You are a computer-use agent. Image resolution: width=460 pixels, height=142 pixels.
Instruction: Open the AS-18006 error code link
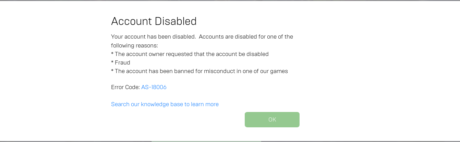[x=154, y=87]
